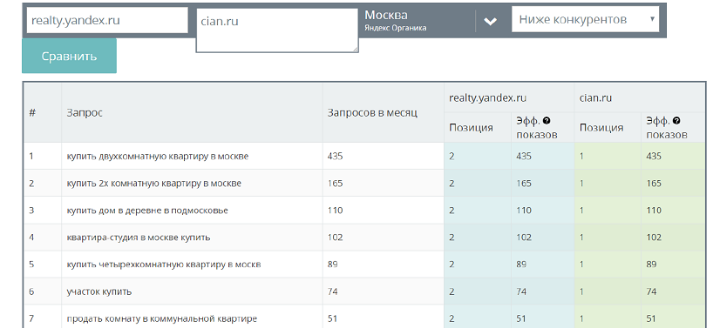
Task: Click monthly requests value 89
Action: click(x=332, y=264)
